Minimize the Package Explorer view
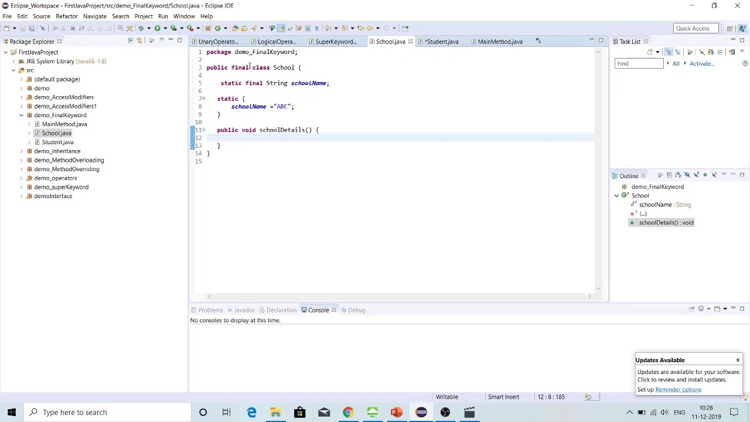 [x=171, y=40]
